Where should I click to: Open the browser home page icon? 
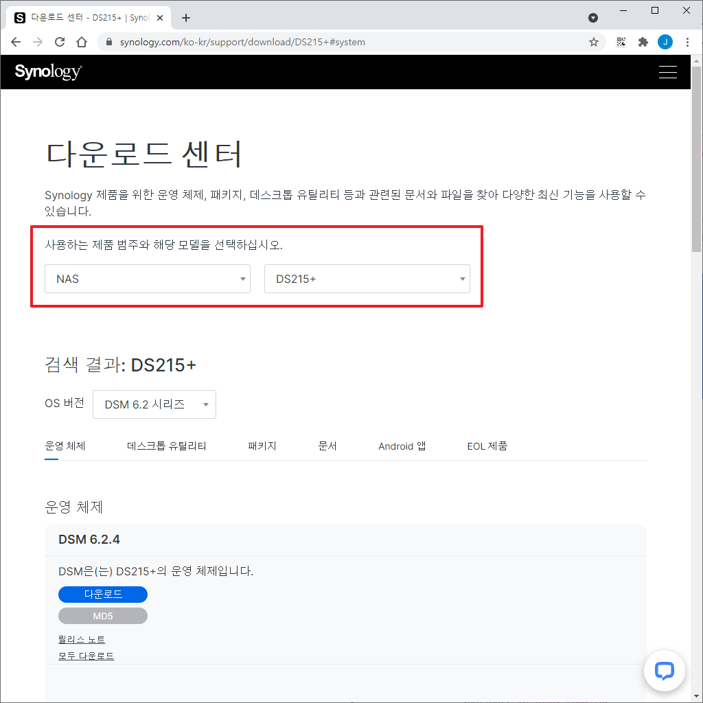82,42
